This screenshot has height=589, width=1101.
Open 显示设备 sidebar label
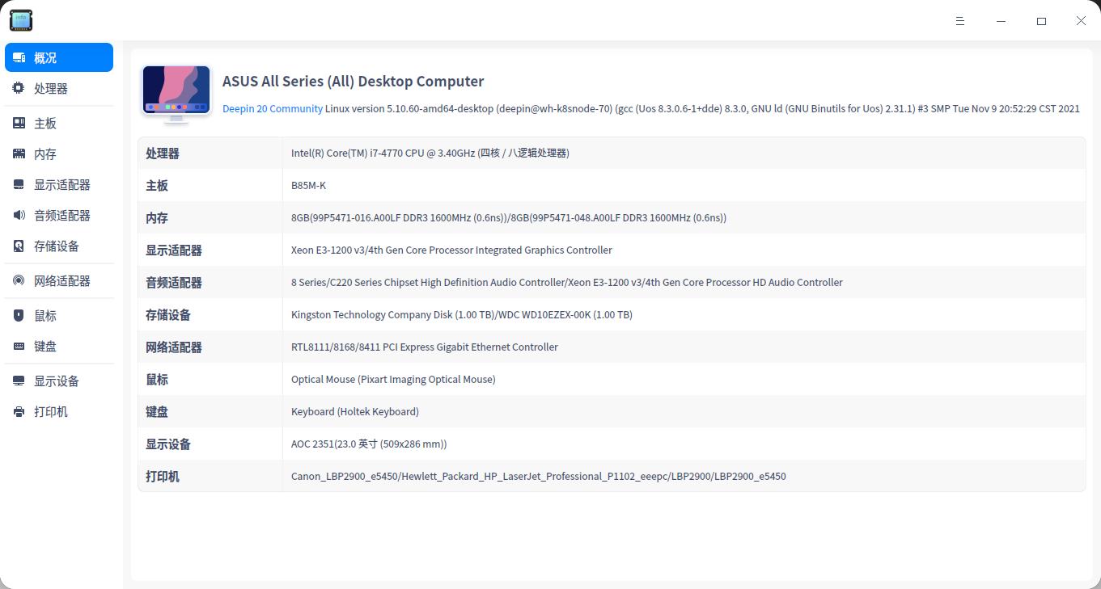pyautogui.click(x=57, y=381)
